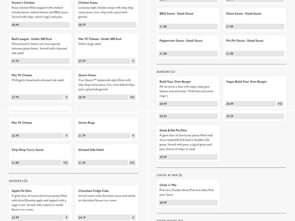The width and height of the screenshot is (295, 221).
Task: Click the V badge on Apple Pie Slice
Action: point(66,217)
